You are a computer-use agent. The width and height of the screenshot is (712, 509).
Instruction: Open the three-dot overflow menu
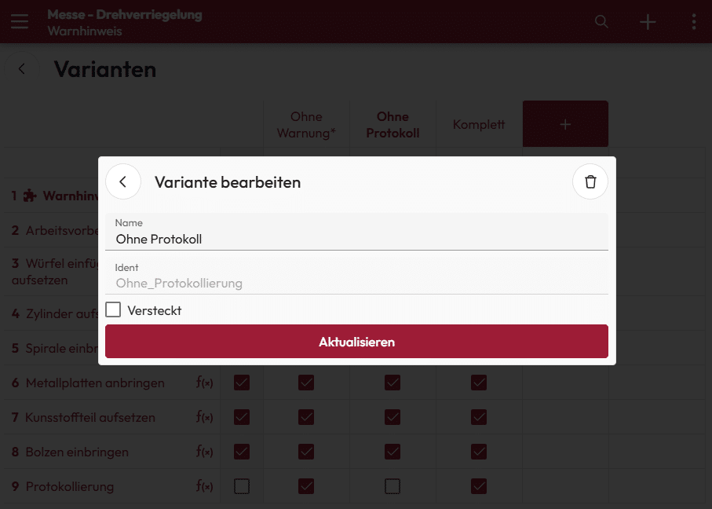[x=694, y=22]
